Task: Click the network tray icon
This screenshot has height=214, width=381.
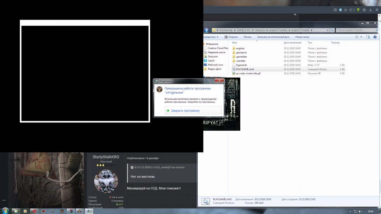Action: [355, 211]
